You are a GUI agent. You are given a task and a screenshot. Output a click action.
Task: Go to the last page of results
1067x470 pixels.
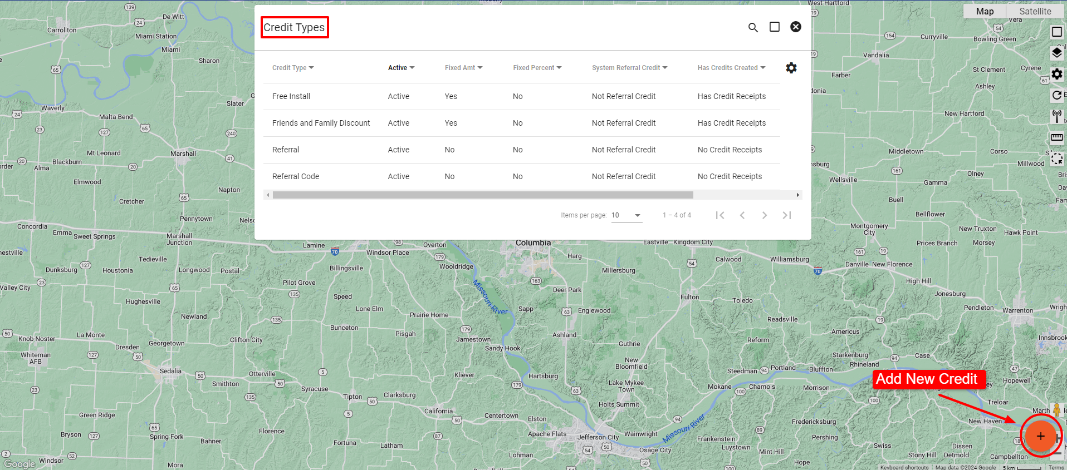point(787,215)
